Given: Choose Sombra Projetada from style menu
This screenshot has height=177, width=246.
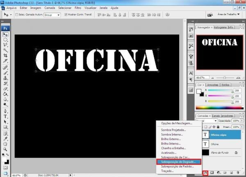Looking at the screenshot, I should (x=173, y=130).
